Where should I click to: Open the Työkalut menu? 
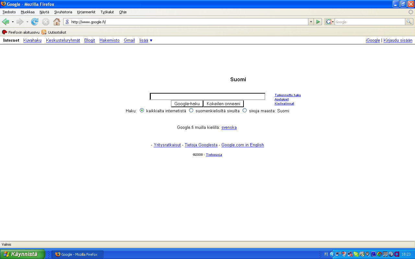click(x=107, y=12)
